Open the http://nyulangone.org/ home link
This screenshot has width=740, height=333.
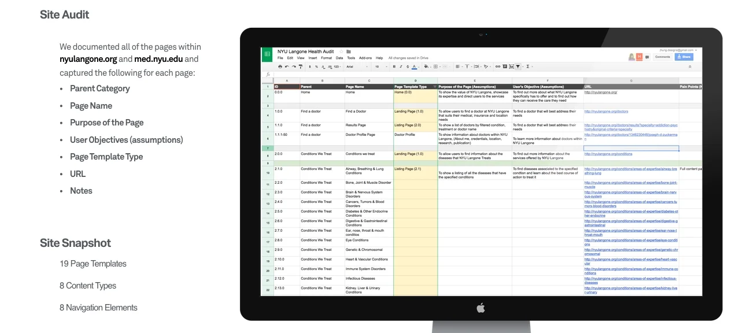point(601,92)
